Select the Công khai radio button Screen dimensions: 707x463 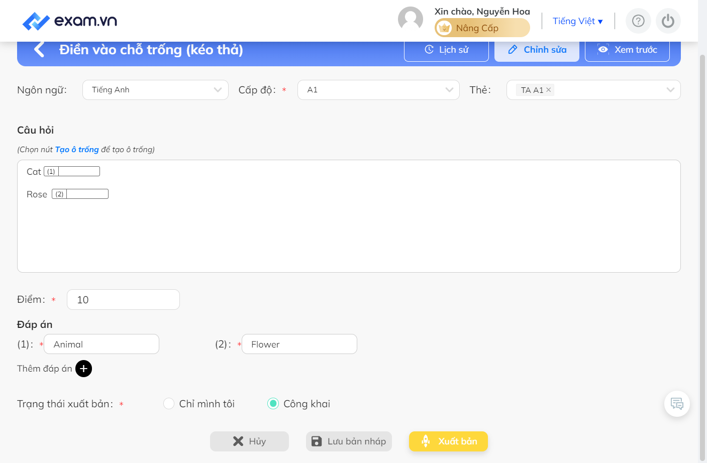pos(273,404)
